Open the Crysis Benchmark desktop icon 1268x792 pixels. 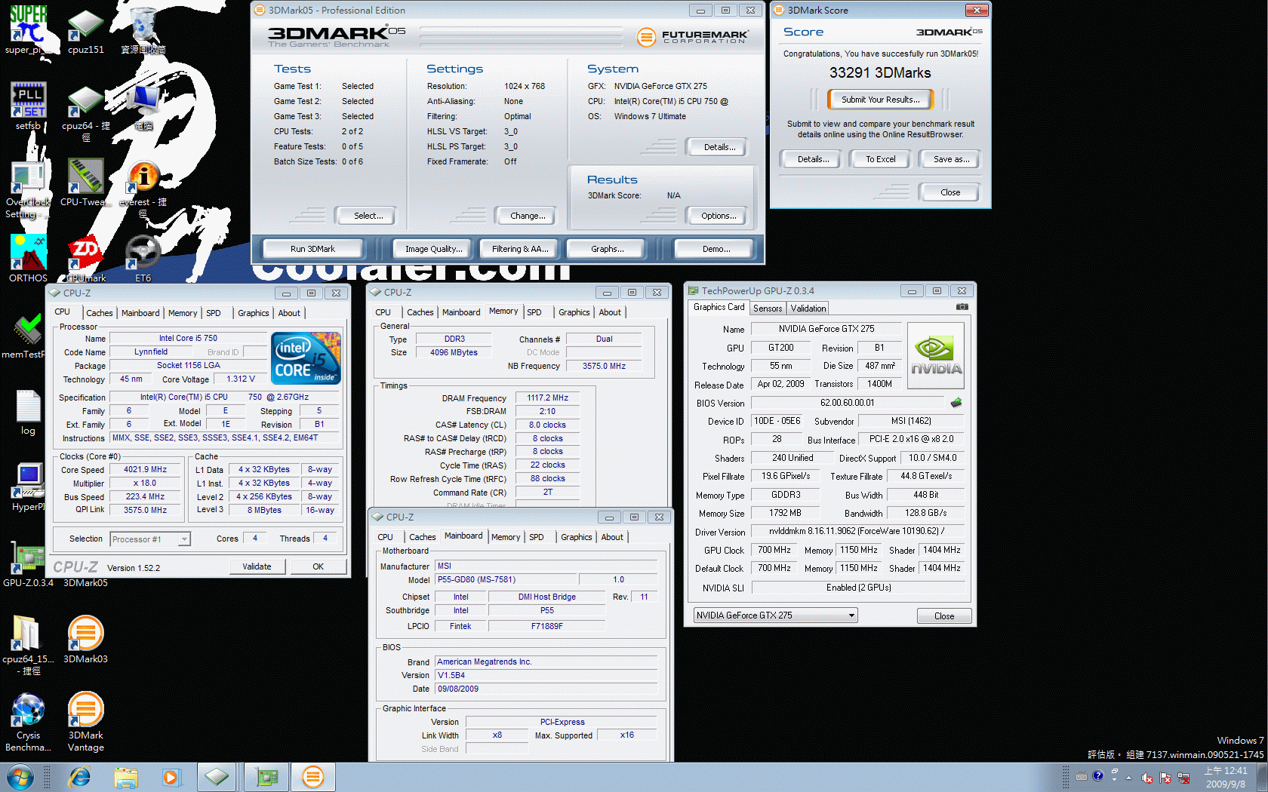(x=28, y=721)
